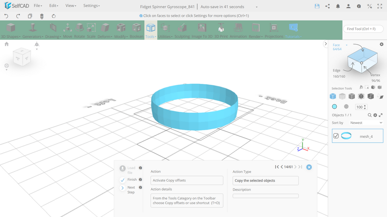This screenshot has width=387, height=217.
Task: Choose the dark gridded cube selection mode
Action: (352, 96)
